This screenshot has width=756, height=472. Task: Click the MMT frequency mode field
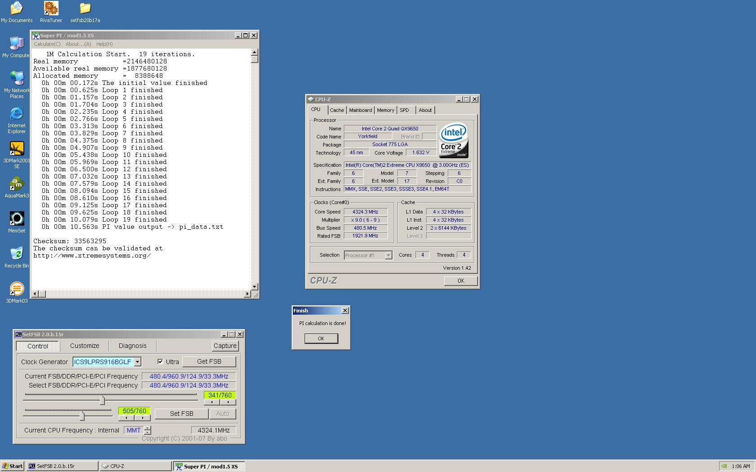pyautogui.click(x=134, y=430)
